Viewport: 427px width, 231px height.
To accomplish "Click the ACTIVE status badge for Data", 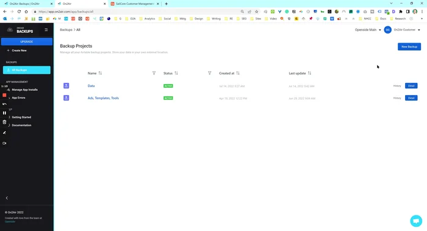I will pyautogui.click(x=168, y=86).
